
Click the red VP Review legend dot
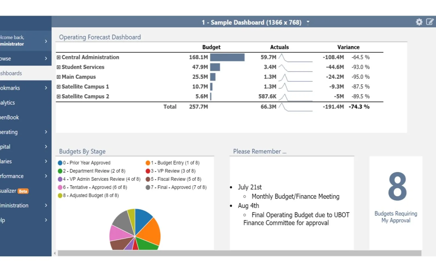[148, 171]
